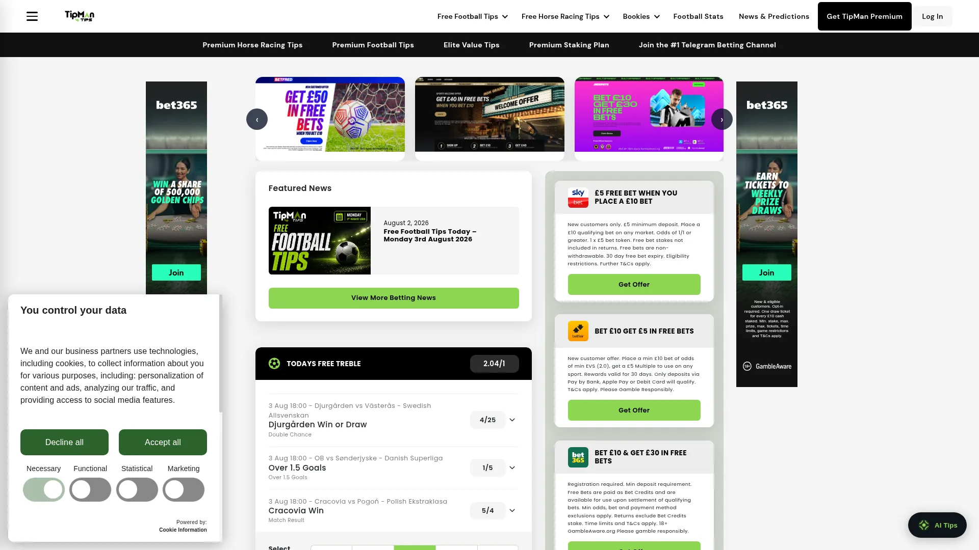Accept all cookies

point(163,442)
